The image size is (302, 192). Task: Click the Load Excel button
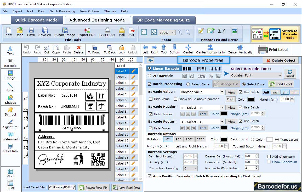[281, 84]
